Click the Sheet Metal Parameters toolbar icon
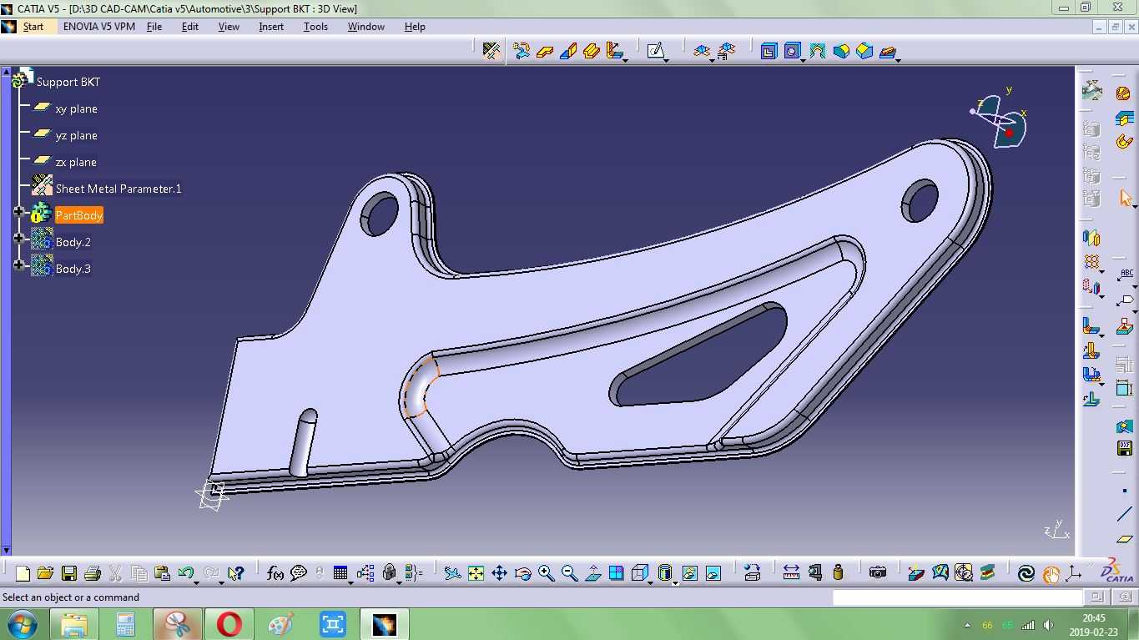 491,51
